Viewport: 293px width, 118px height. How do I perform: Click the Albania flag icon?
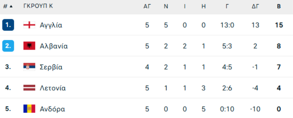(29, 46)
